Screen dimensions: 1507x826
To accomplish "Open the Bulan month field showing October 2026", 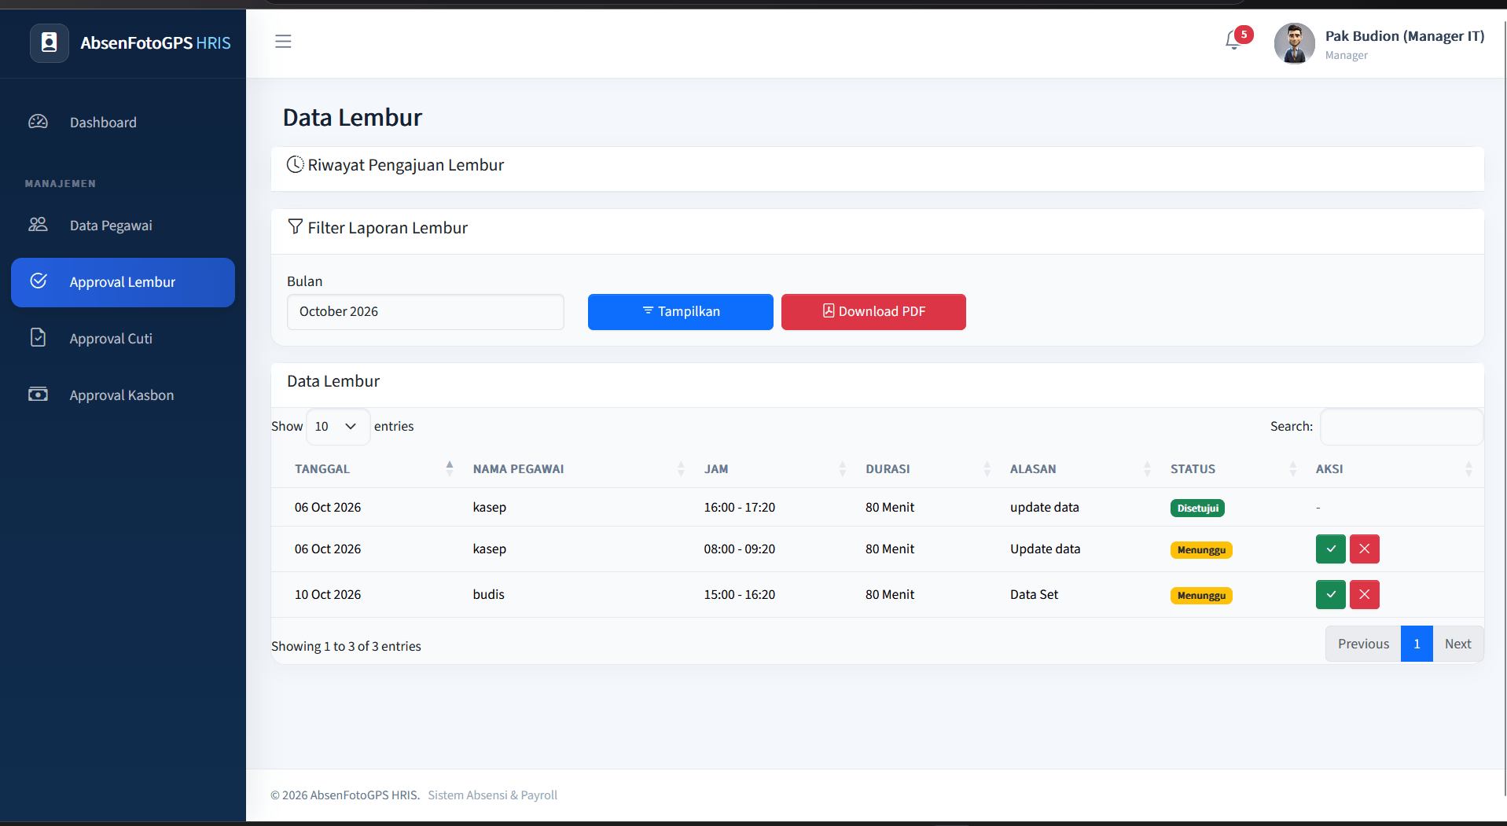I will point(425,312).
